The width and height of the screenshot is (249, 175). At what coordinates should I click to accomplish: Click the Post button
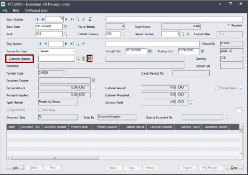53,168
